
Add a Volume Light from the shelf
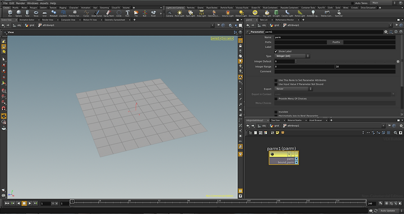click(227, 13)
